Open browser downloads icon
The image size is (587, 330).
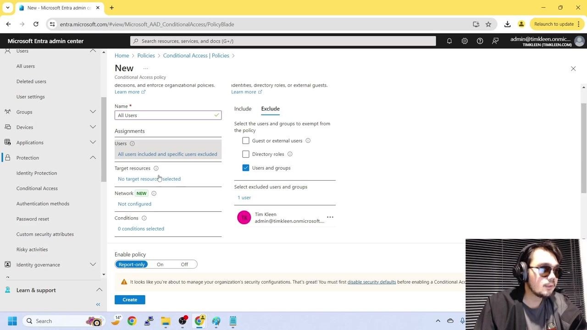507,24
